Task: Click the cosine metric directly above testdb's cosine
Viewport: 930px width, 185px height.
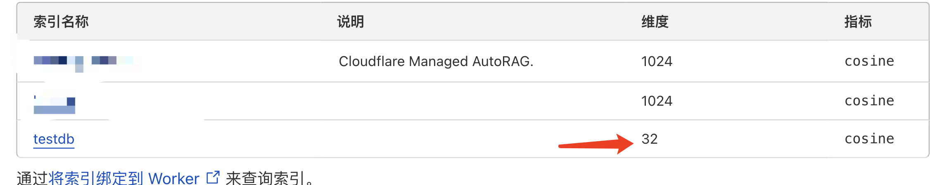Action: click(x=869, y=101)
